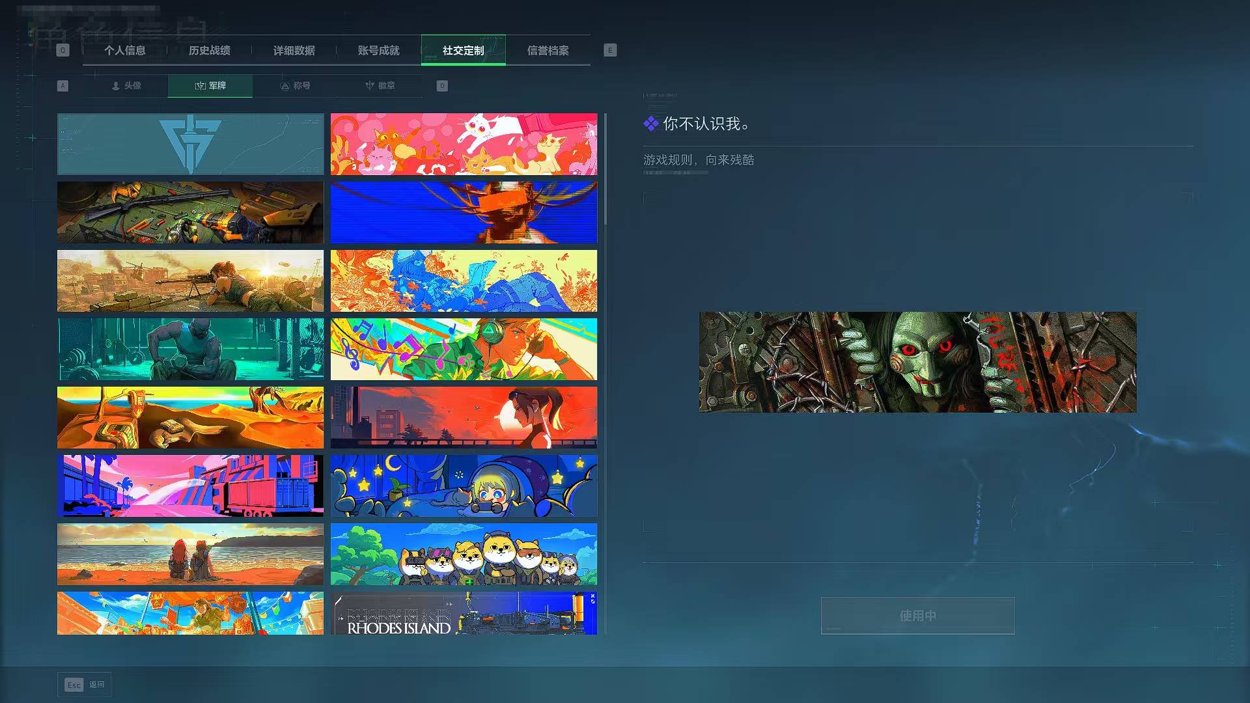Switch to the 个人信息 tab

tap(126, 50)
